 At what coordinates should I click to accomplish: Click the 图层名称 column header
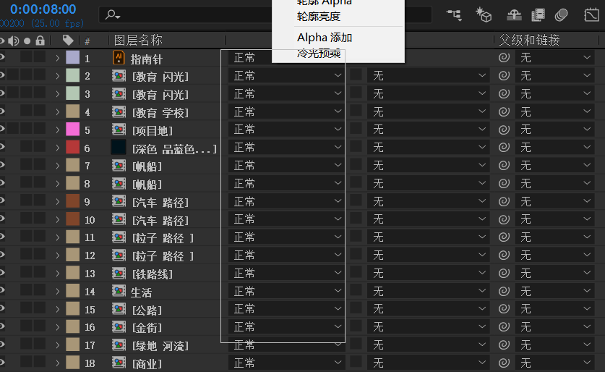click(139, 41)
